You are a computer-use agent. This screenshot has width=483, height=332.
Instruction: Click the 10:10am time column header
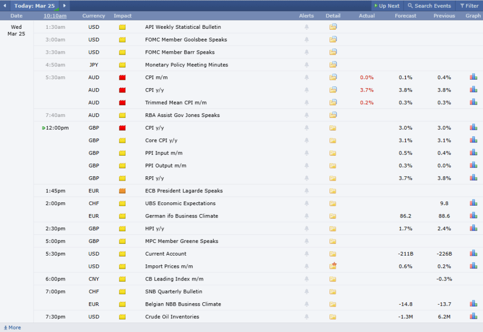click(x=55, y=16)
